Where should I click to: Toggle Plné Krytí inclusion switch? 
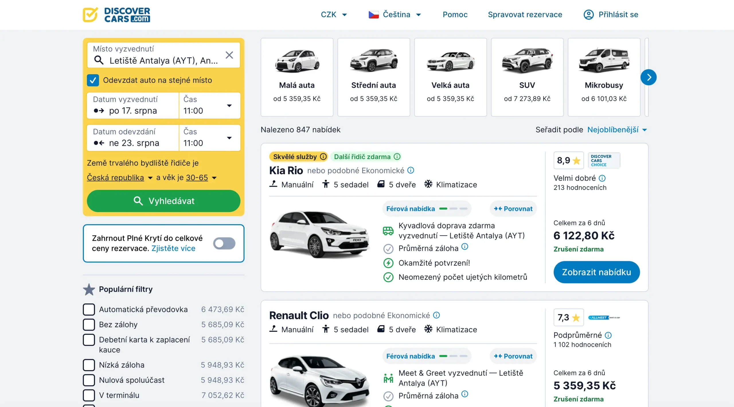pos(224,243)
